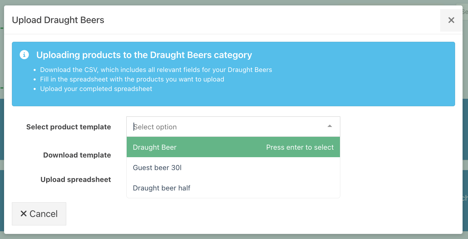Choose Guest beer 30l from the list

pyautogui.click(x=157, y=168)
